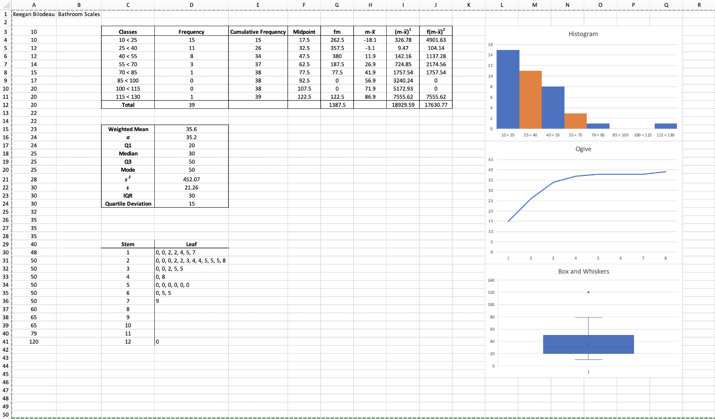Click the Cumulative Frequency header cell
The width and height of the screenshot is (715, 419).
coord(258,32)
